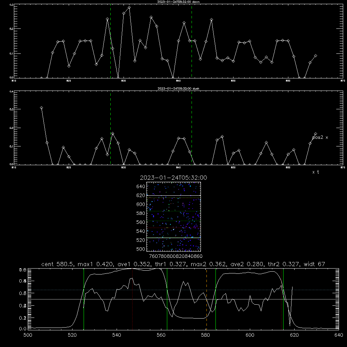Click the highest diamond marker in the dawn plot
This screenshot has width=347, height=347.
click(129, 8)
